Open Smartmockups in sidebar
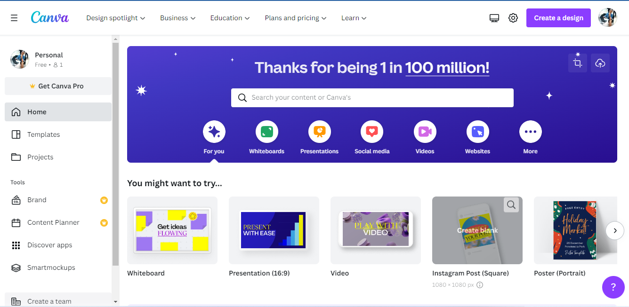This screenshot has width=629, height=307. 58,268
